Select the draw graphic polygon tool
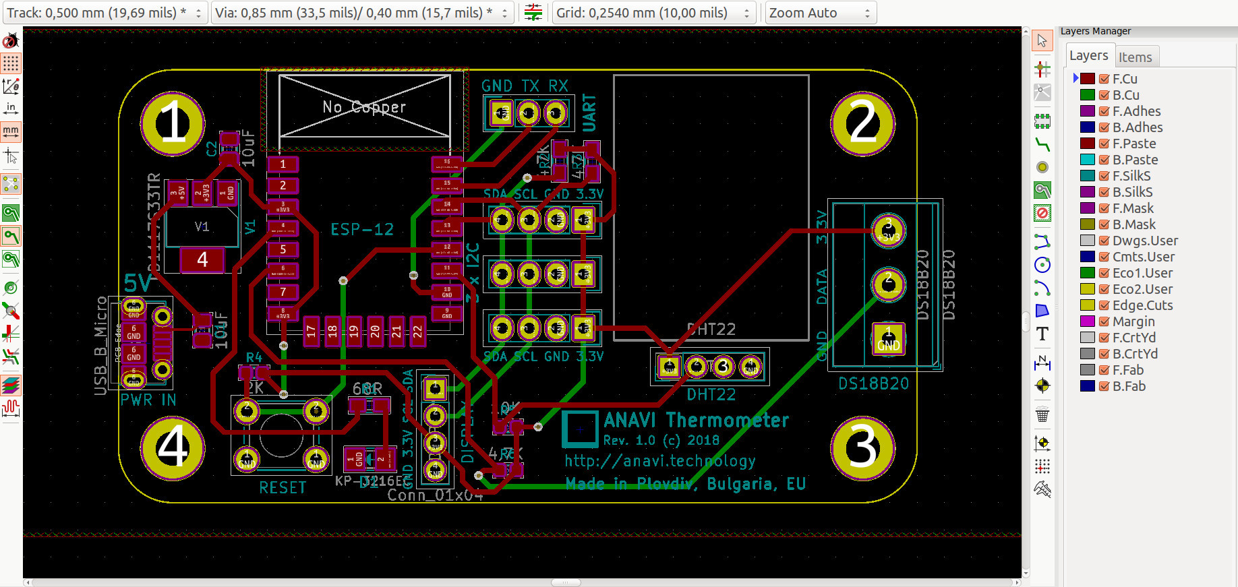The height and width of the screenshot is (587, 1238). (1042, 311)
